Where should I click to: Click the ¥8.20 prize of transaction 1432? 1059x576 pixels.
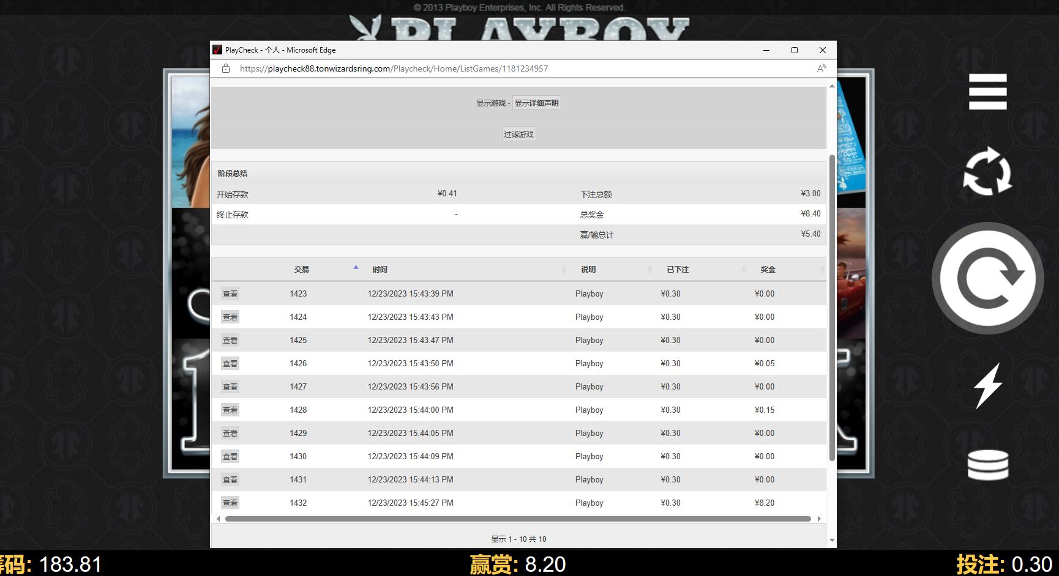point(765,503)
